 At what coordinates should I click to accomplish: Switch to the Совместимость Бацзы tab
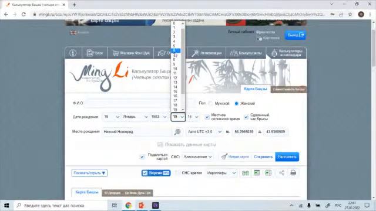tap(288, 89)
